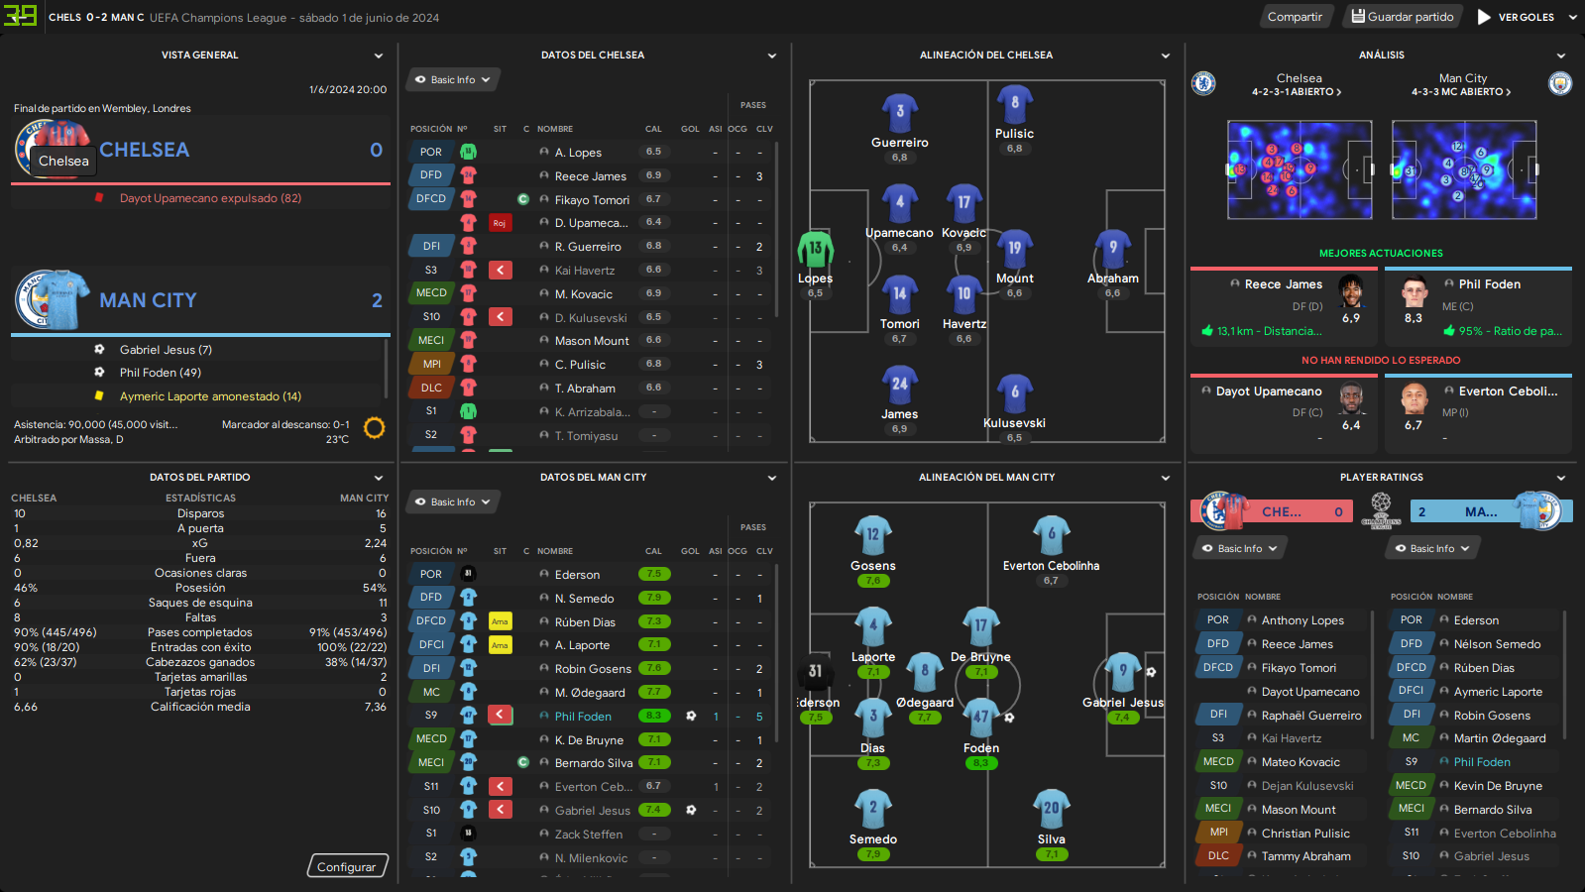Open the CHELSEA team name link in Vista General

[x=144, y=150]
